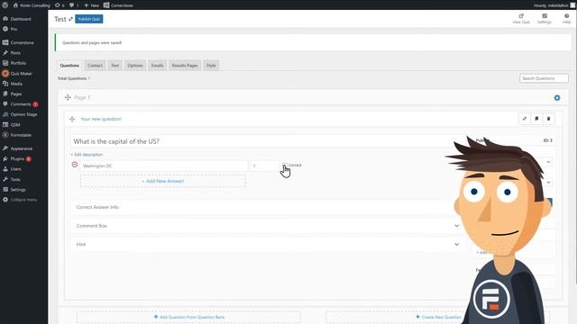577x324 pixels.
Task: Click the pencil icon beside Test title
Action: tap(70, 19)
